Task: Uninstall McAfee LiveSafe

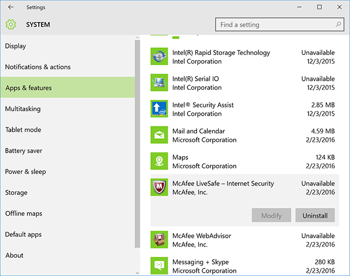Action: coord(315,215)
